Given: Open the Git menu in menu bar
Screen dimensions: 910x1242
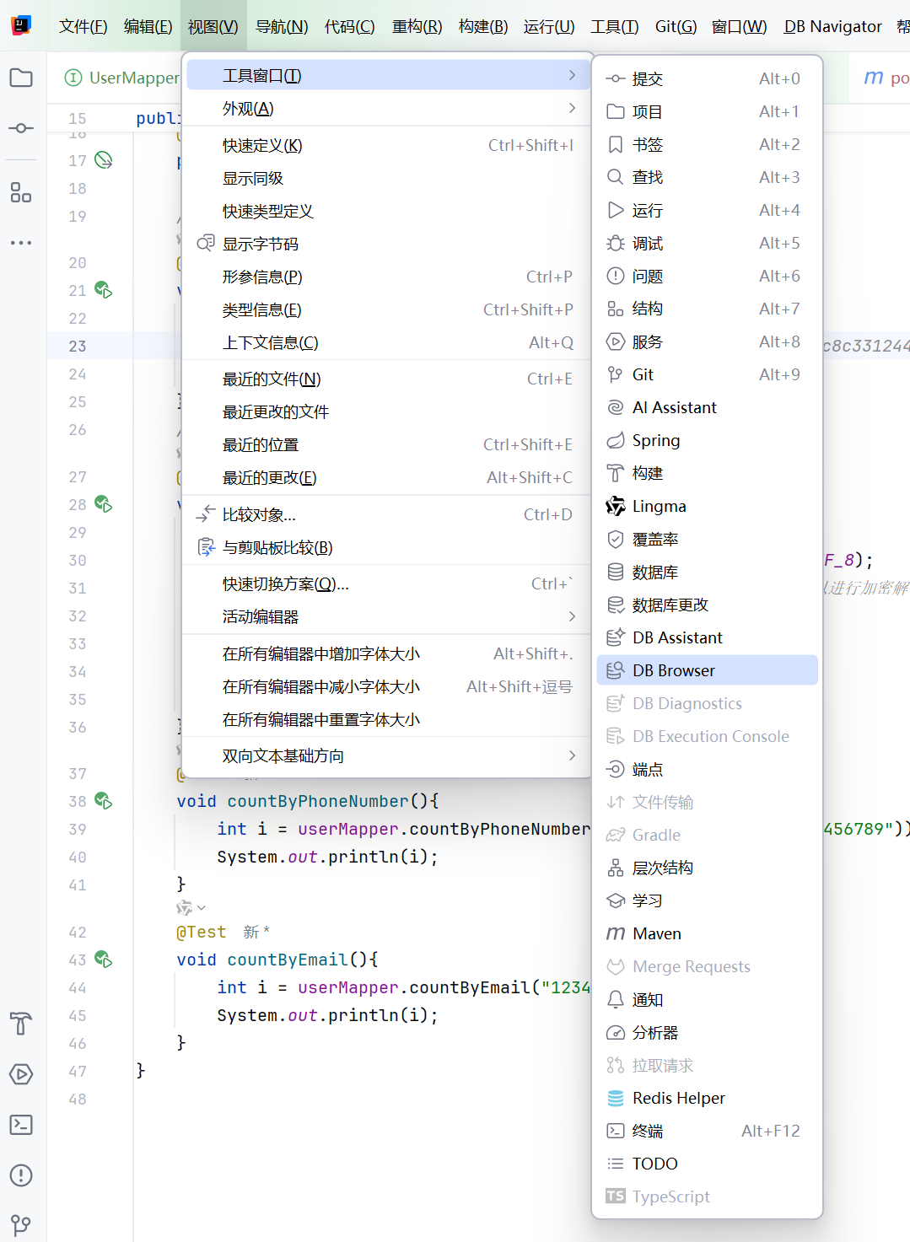Looking at the screenshot, I should [676, 26].
